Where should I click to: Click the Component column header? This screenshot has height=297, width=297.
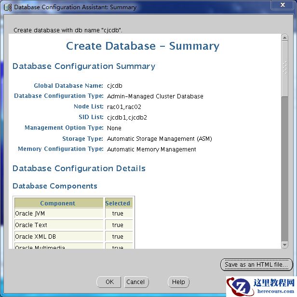point(59,203)
